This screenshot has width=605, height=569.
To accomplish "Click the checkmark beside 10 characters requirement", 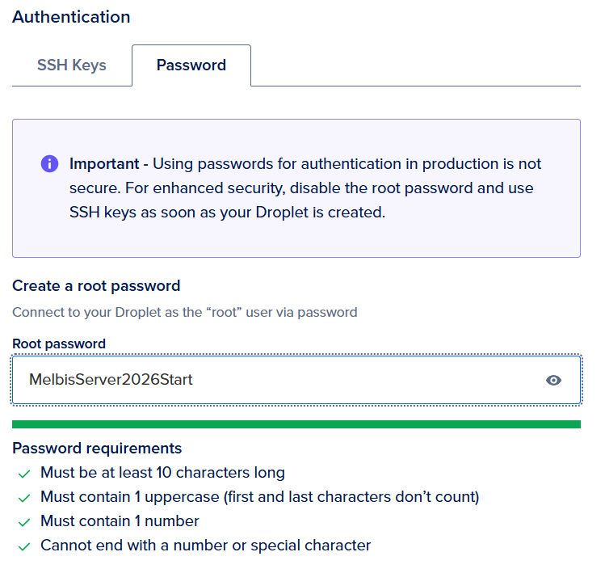I will tap(24, 474).
